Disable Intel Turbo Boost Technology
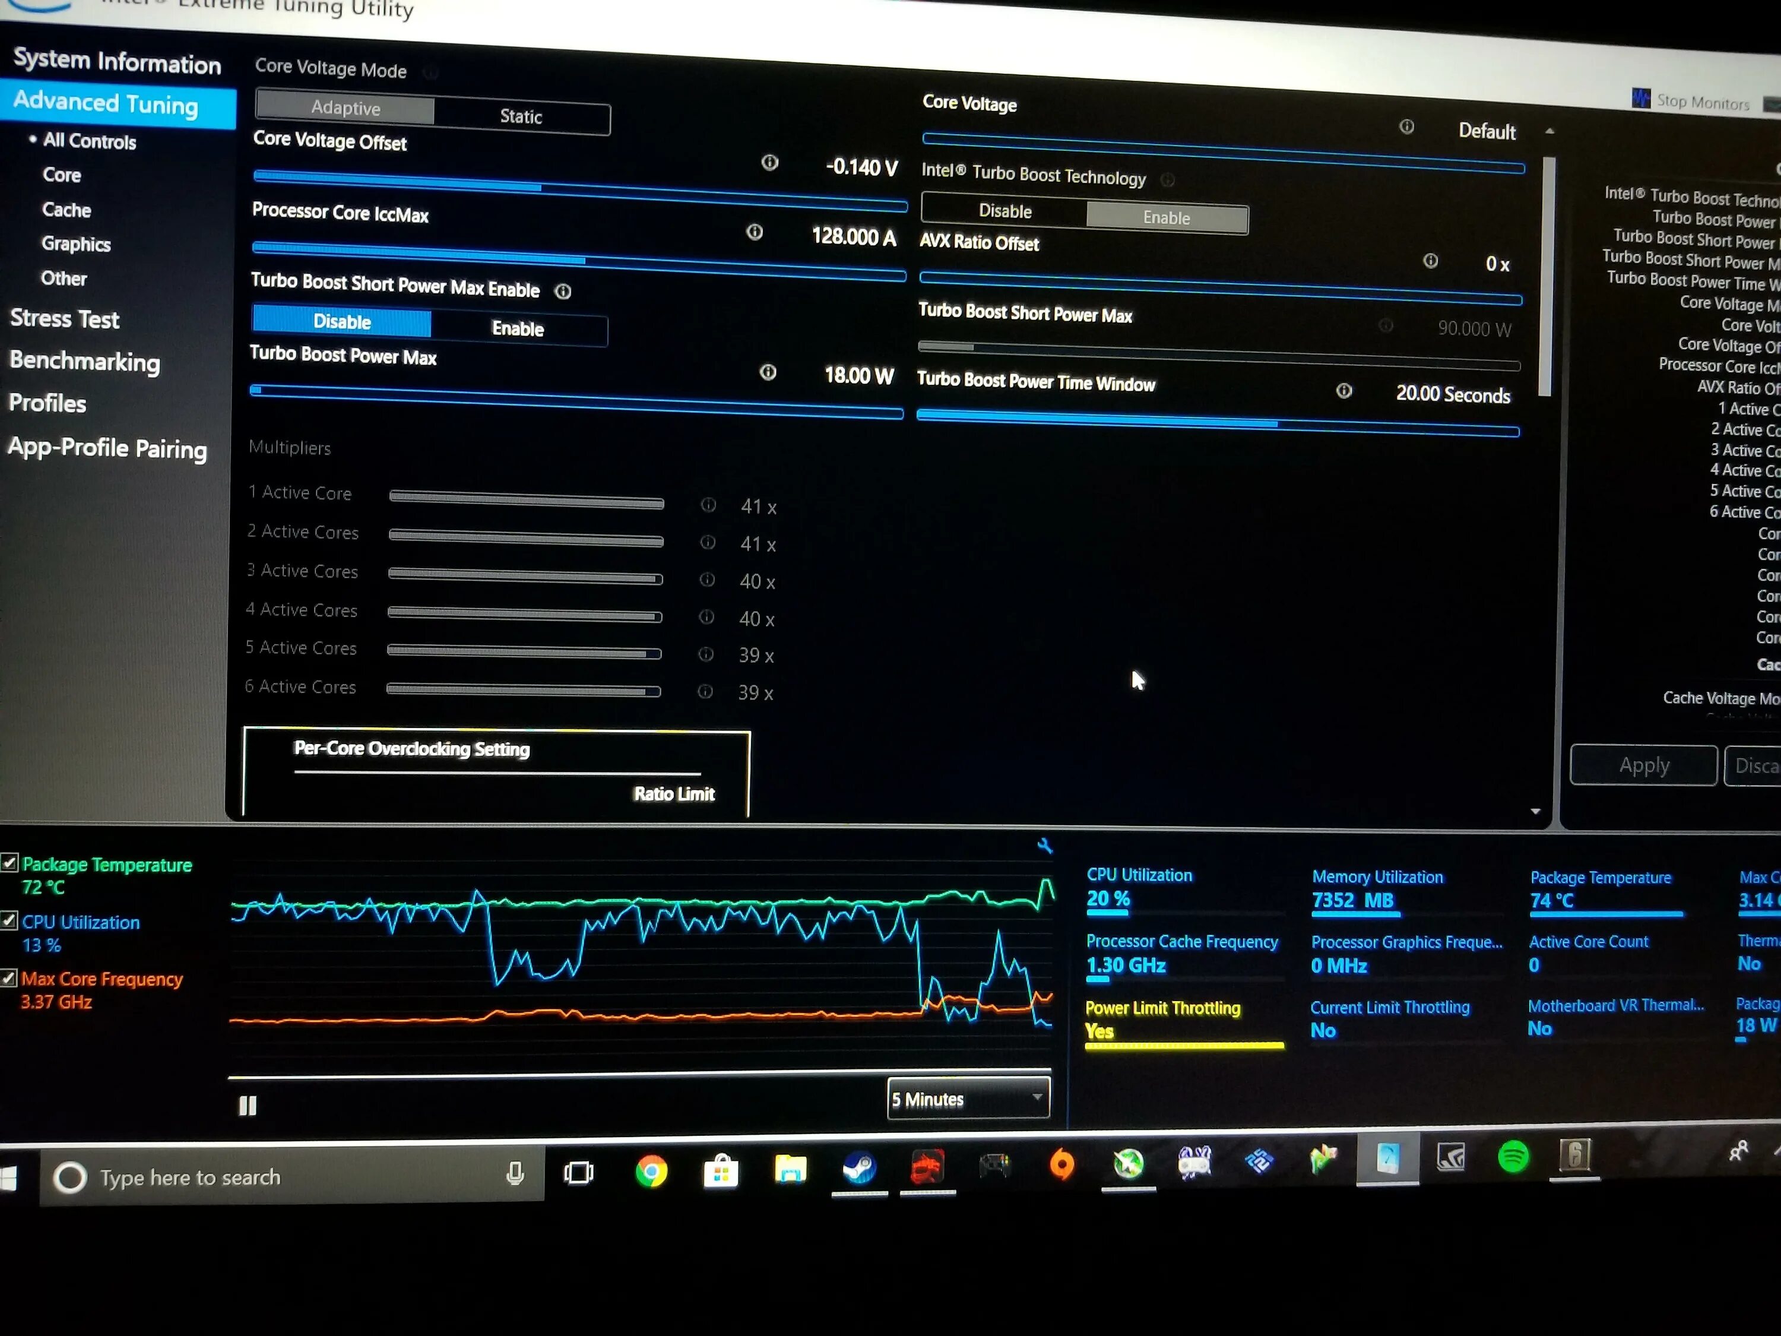The height and width of the screenshot is (1336, 1781). [x=1004, y=210]
